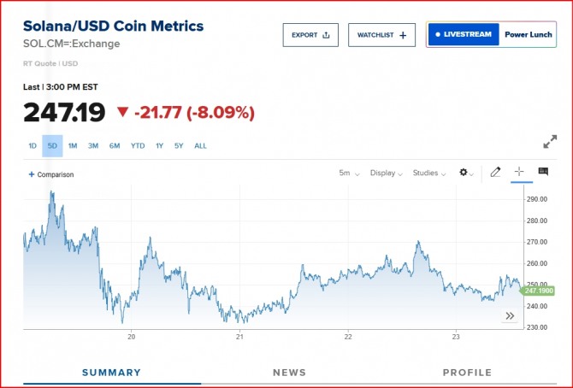Click the 247.19 current price label on axis
This screenshot has width=573, height=388.
pyautogui.click(x=539, y=291)
